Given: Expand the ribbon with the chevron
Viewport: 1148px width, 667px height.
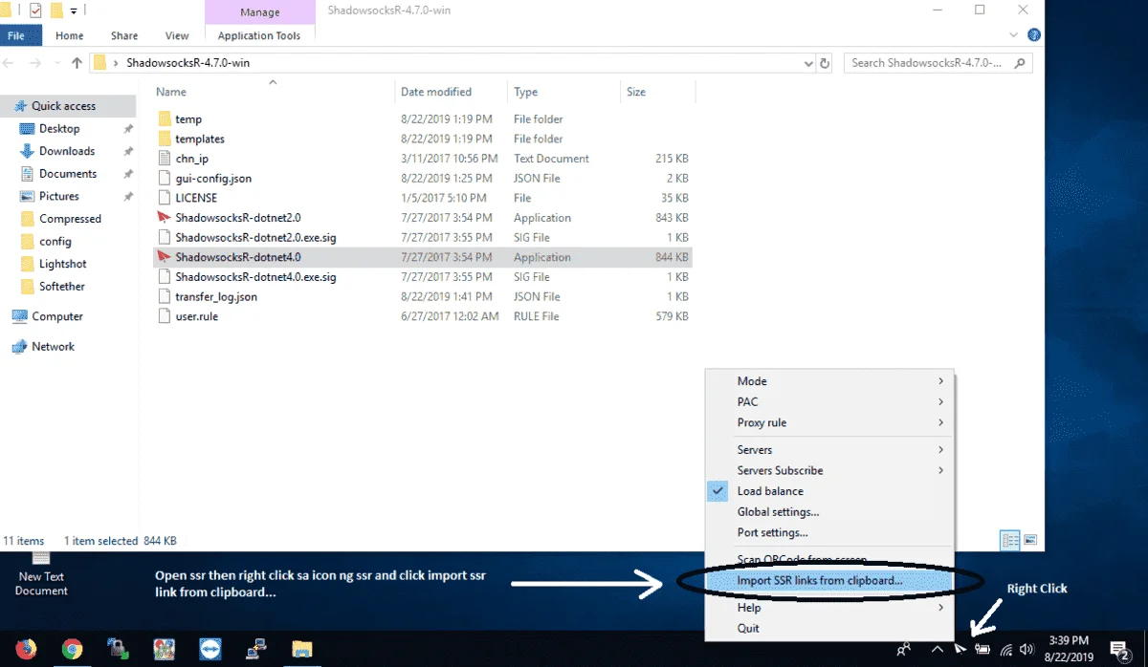Looking at the screenshot, I should pos(1014,34).
